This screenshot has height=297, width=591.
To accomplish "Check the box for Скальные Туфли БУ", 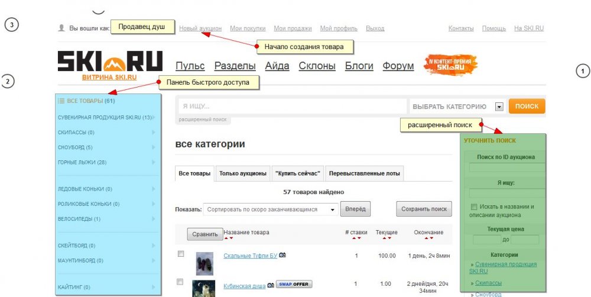I will [181, 254].
